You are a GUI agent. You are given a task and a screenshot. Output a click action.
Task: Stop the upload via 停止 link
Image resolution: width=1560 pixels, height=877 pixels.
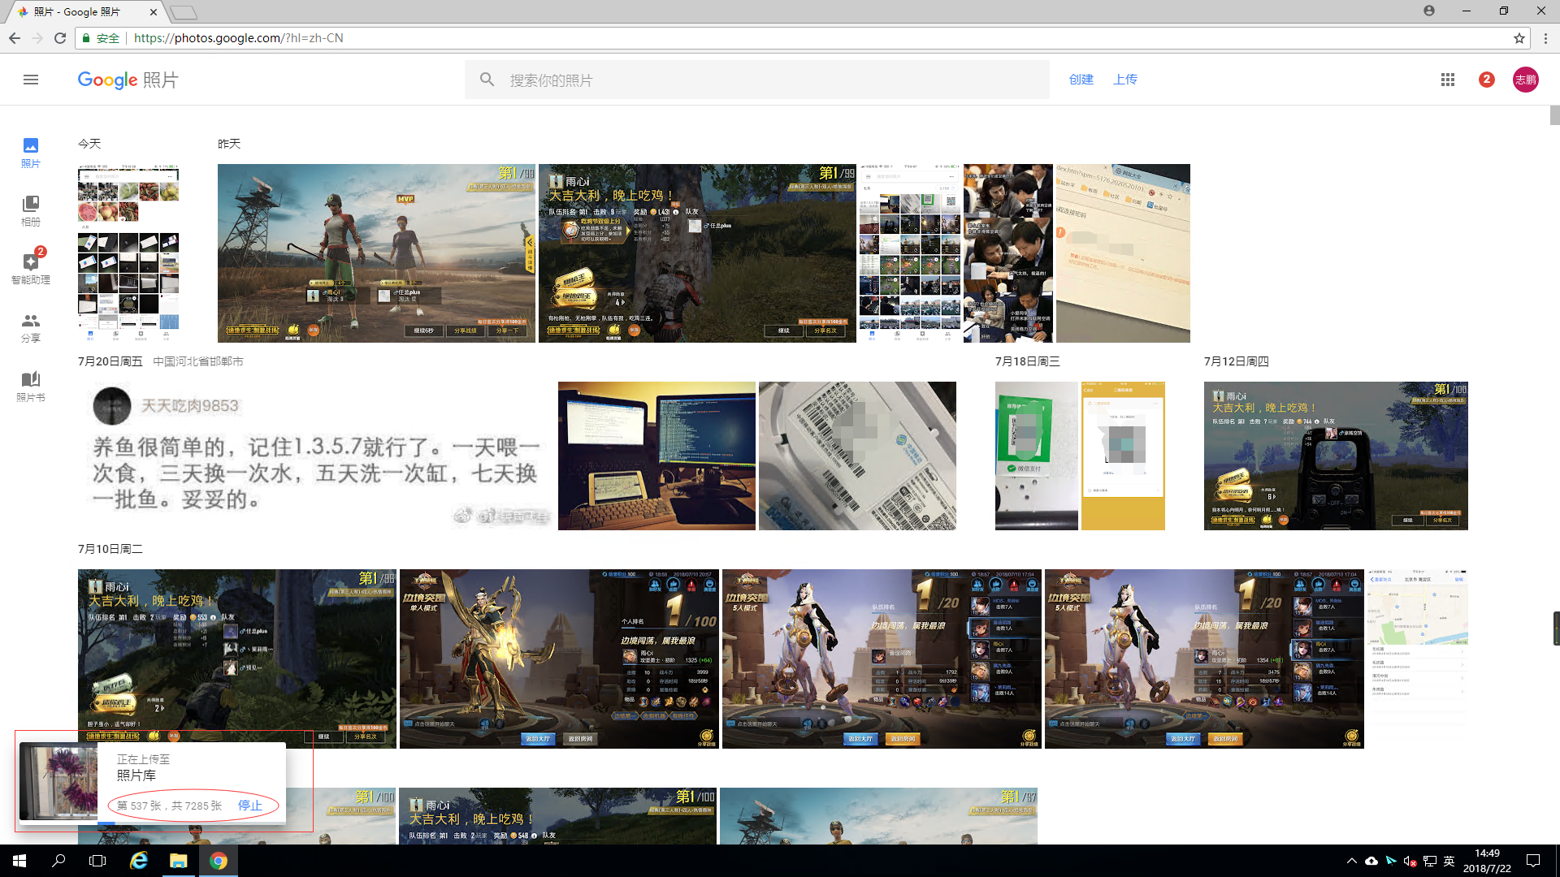click(249, 806)
